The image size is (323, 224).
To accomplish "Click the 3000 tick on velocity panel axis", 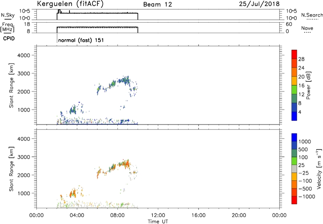I will coord(23,157).
